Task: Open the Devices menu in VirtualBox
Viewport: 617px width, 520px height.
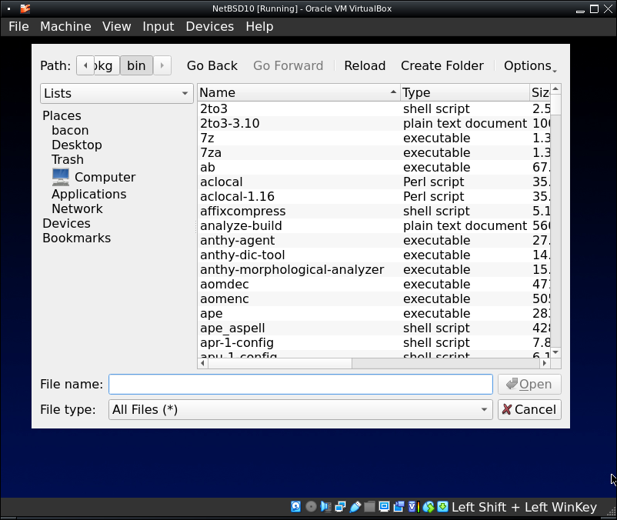Action: coord(209,26)
